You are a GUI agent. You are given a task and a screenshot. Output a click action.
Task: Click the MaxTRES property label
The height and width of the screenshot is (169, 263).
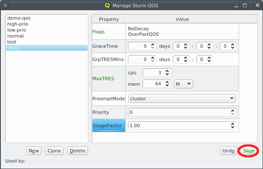[x=103, y=79]
